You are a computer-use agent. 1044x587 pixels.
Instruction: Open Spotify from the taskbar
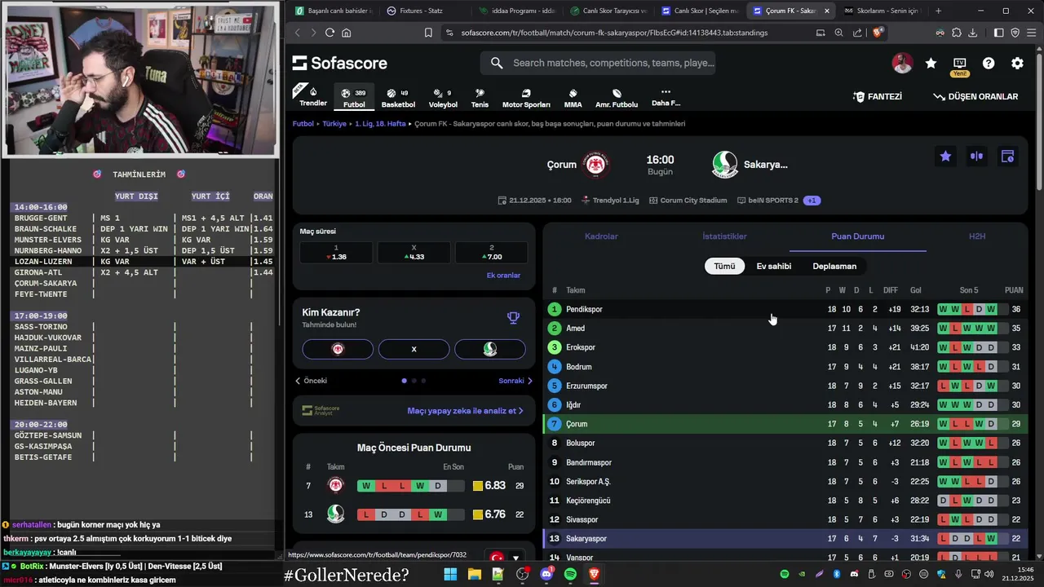[570, 574]
